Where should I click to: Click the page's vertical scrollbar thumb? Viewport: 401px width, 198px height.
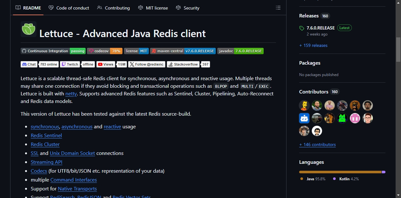398,49
